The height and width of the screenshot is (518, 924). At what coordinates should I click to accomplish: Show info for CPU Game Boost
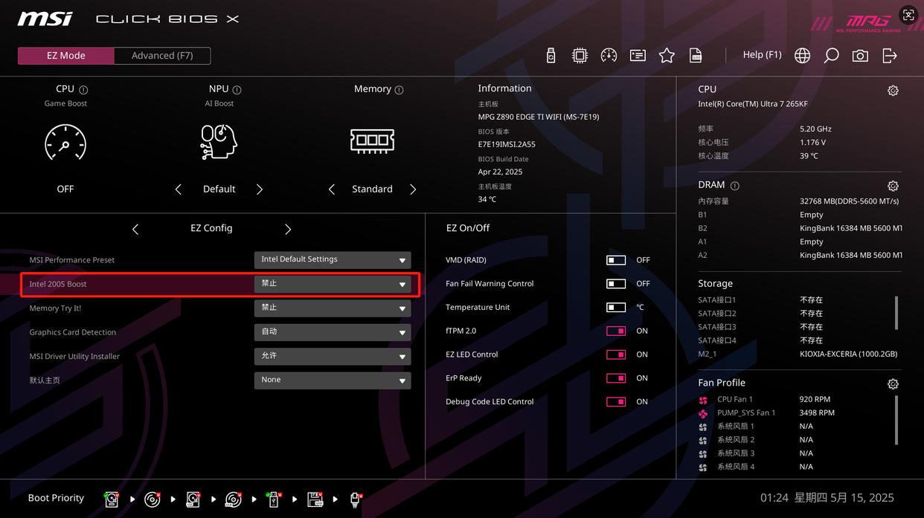pyautogui.click(x=83, y=90)
